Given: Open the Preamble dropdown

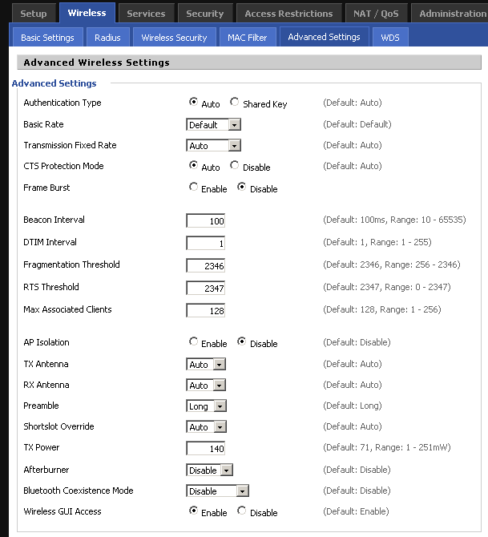Looking at the screenshot, I should (206, 406).
